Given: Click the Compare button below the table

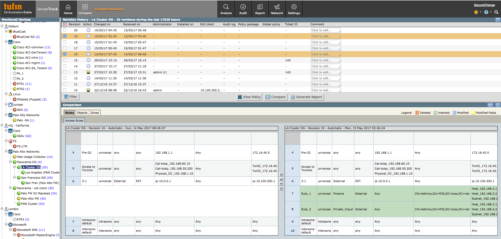Looking at the screenshot, I should click(275, 97).
